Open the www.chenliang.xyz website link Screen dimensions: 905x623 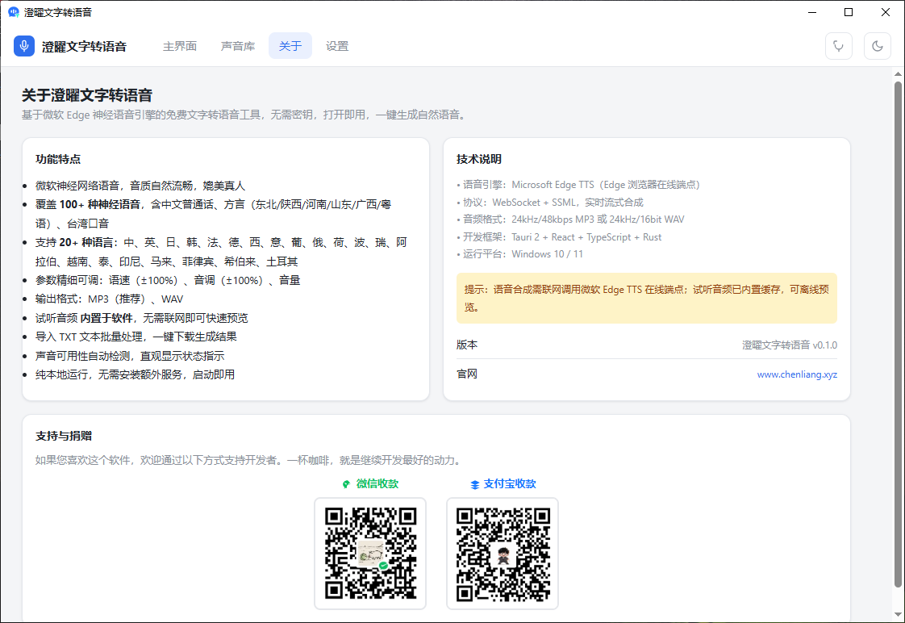796,374
